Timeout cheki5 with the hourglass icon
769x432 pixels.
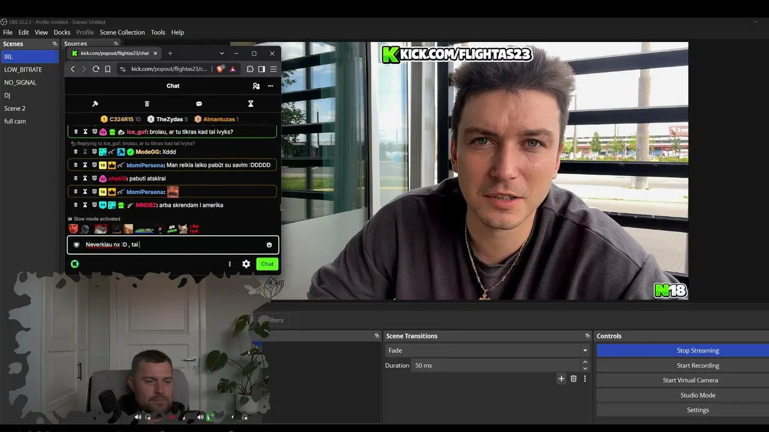pos(85,178)
